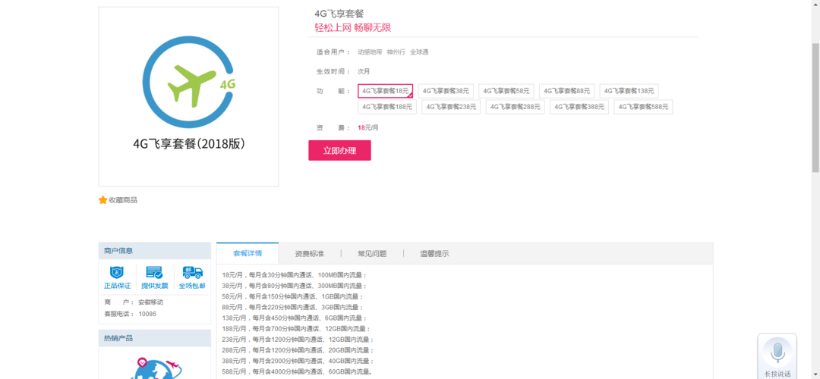This screenshot has height=379, width=820.
Task: Select the 4G飞享套餐88元 option
Action: pos(567,91)
